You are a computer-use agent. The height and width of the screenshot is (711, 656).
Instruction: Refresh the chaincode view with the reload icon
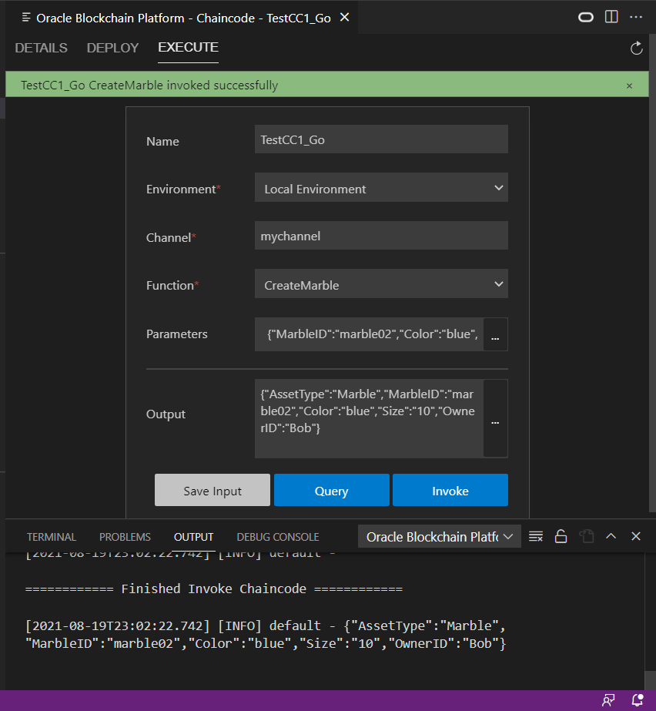(x=636, y=49)
